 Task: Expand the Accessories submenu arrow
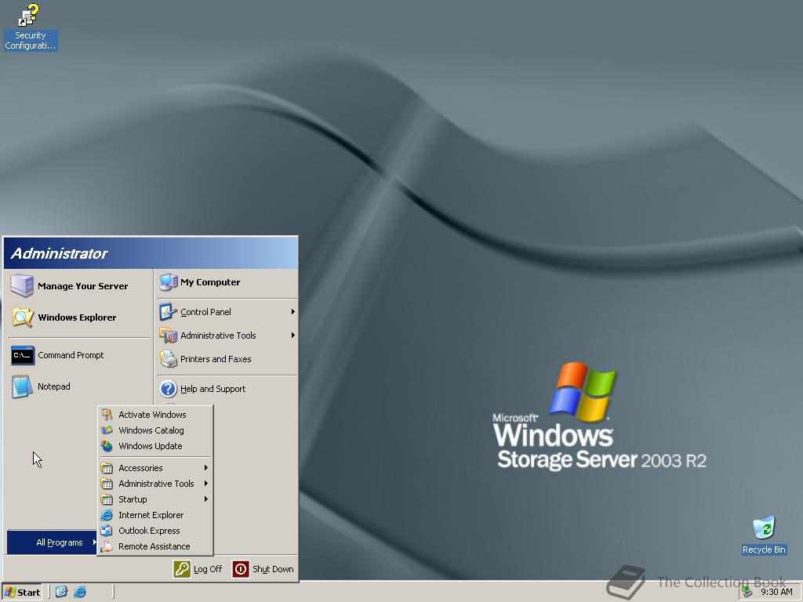pyautogui.click(x=206, y=468)
